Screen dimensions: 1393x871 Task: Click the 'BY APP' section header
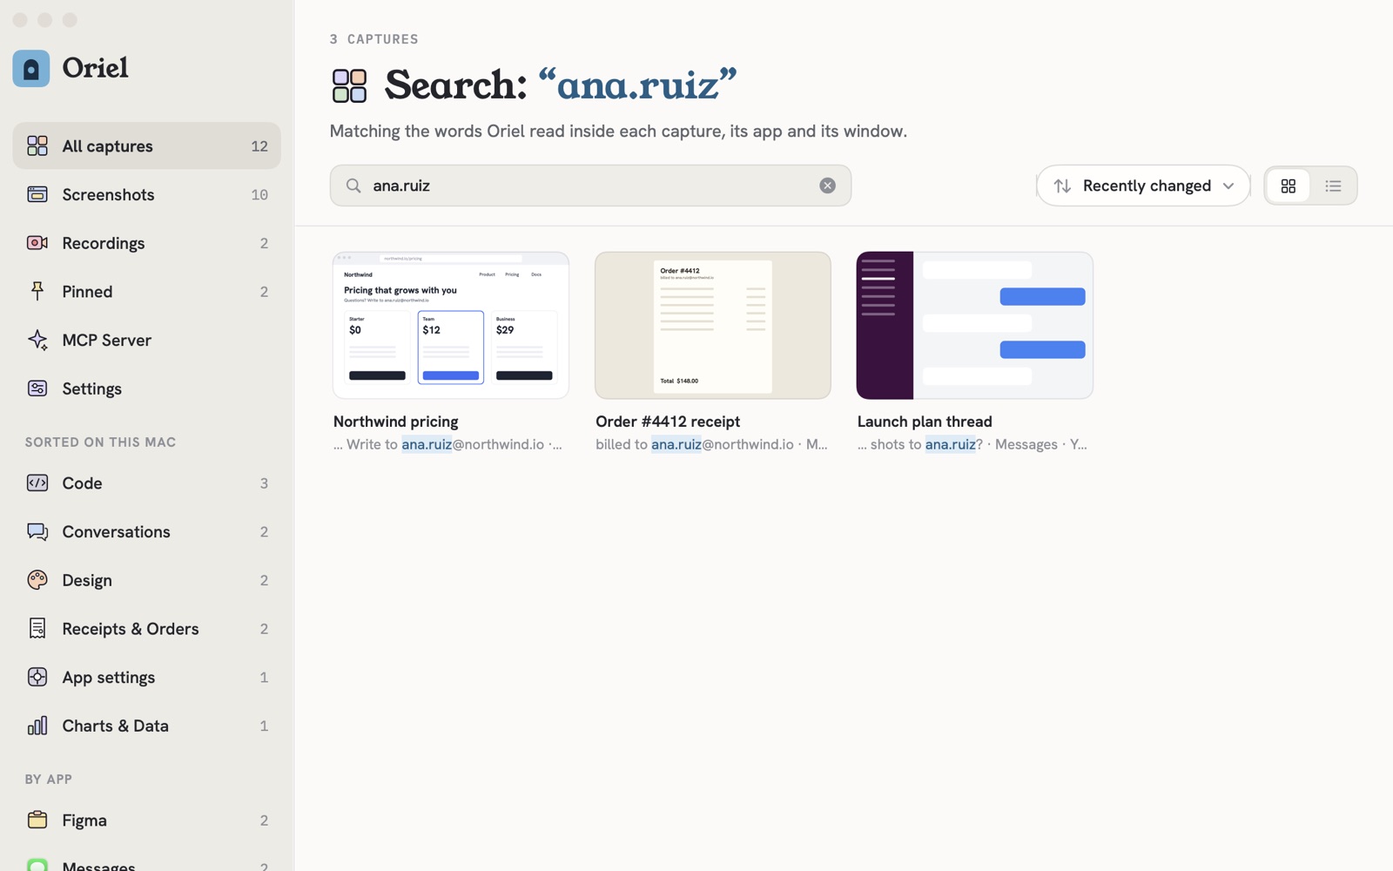(49, 779)
